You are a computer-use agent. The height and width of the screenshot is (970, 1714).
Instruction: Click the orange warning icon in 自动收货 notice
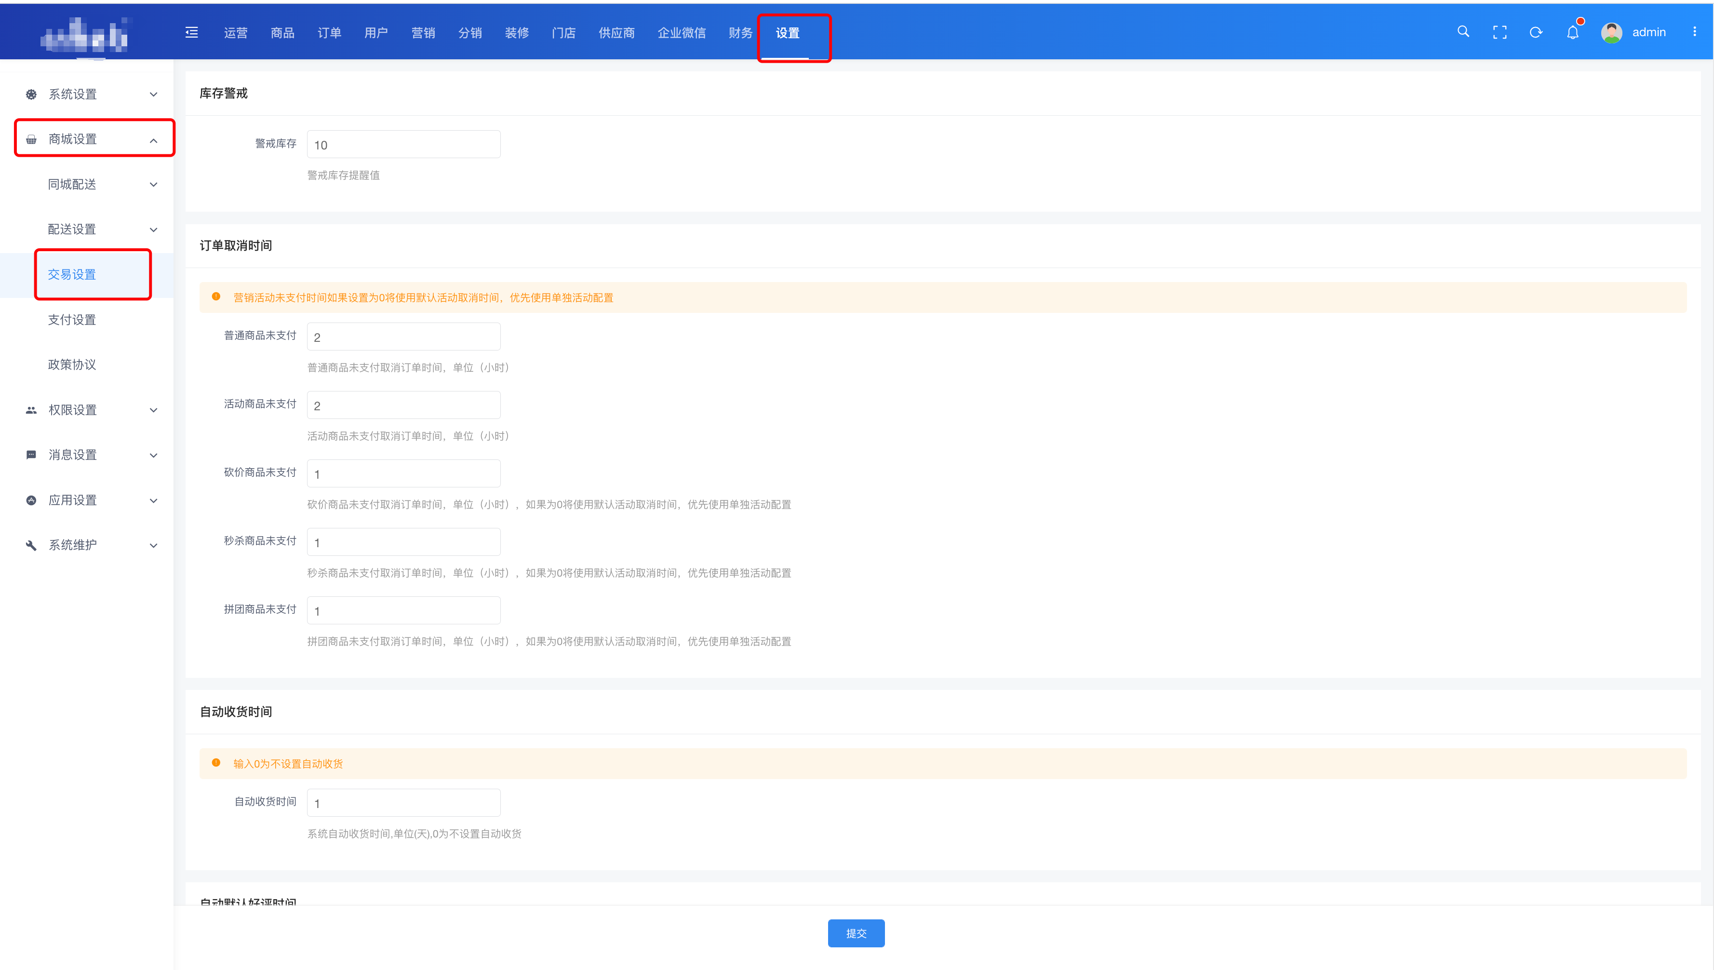click(x=216, y=764)
